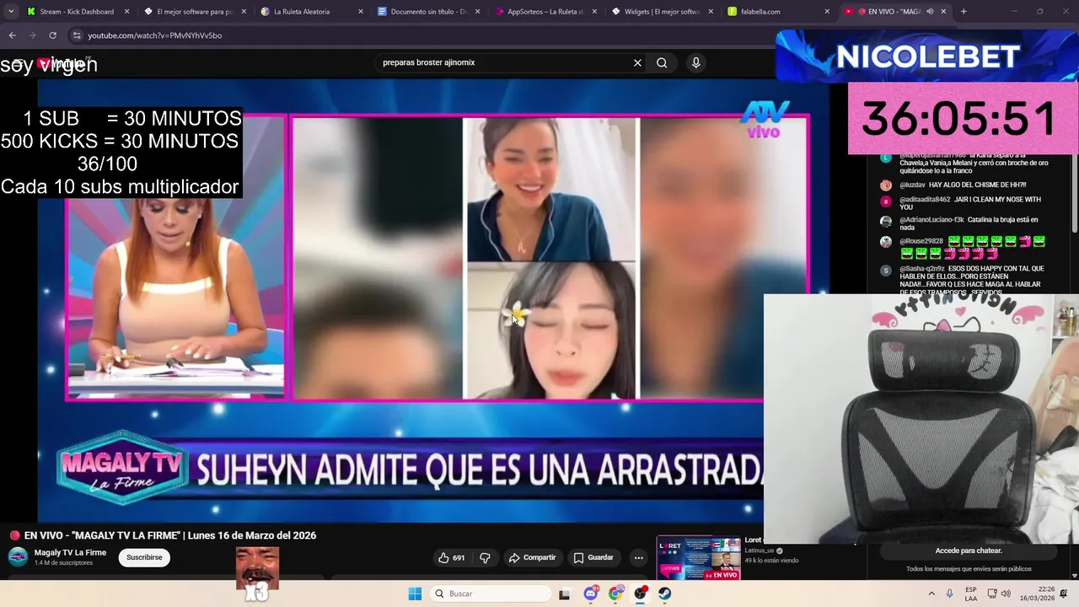Image resolution: width=1079 pixels, height=607 pixels.
Task: Run the YouTube search with magnifier
Action: coord(662,62)
